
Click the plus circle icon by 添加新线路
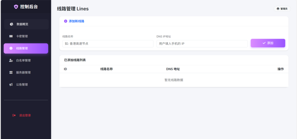click(x=66, y=21)
